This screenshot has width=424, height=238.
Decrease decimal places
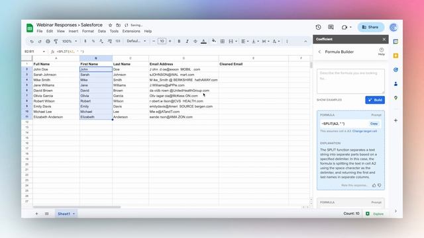click(101, 41)
